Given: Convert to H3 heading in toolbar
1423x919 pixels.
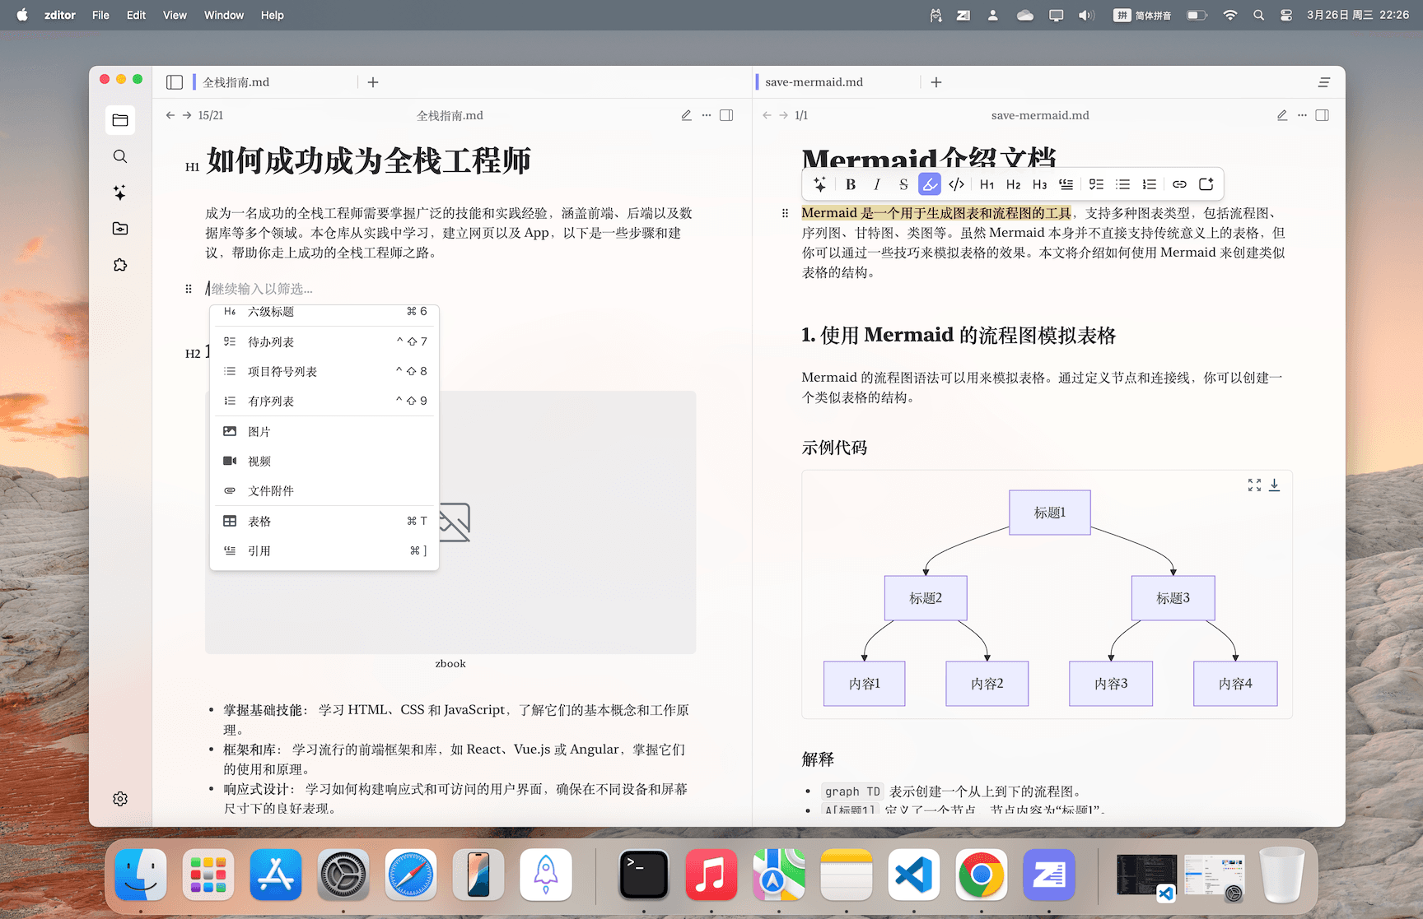Looking at the screenshot, I should click(x=1039, y=184).
